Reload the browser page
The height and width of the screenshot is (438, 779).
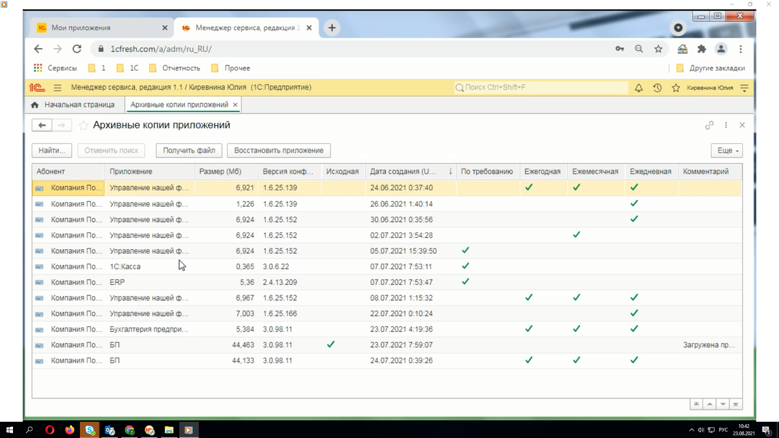[77, 49]
